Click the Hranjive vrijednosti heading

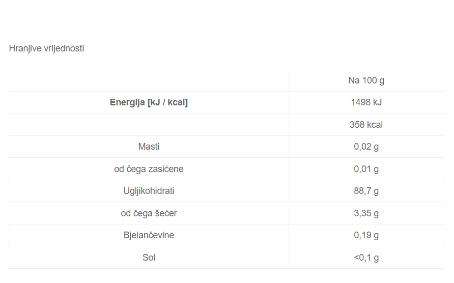click(46, 49)
